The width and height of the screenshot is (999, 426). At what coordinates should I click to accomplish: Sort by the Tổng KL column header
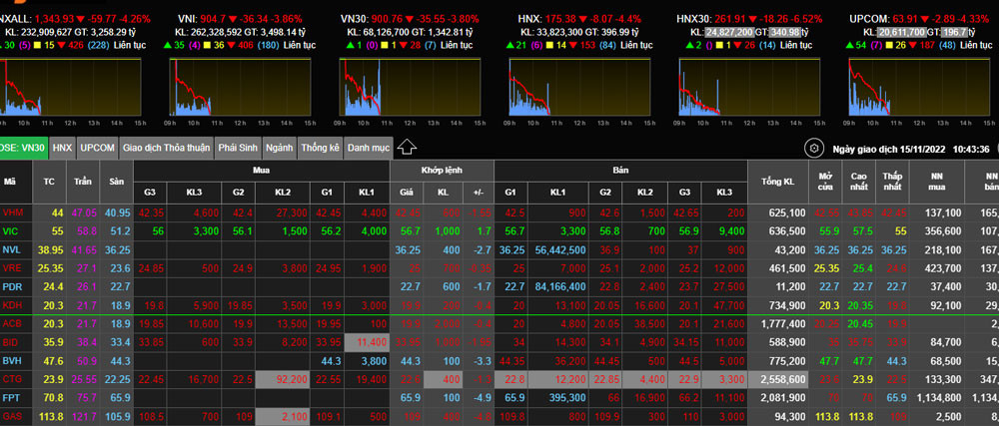pyautogui.click(x=776, y=182)
